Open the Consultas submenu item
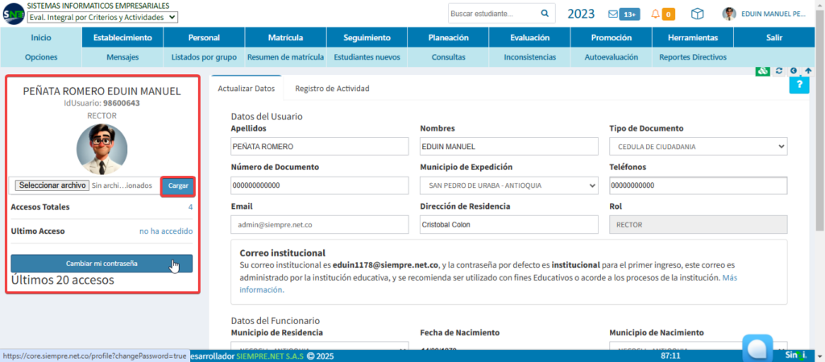Image resolution: width=825 pixels, height=362 pixels. (x=448, y=56)
